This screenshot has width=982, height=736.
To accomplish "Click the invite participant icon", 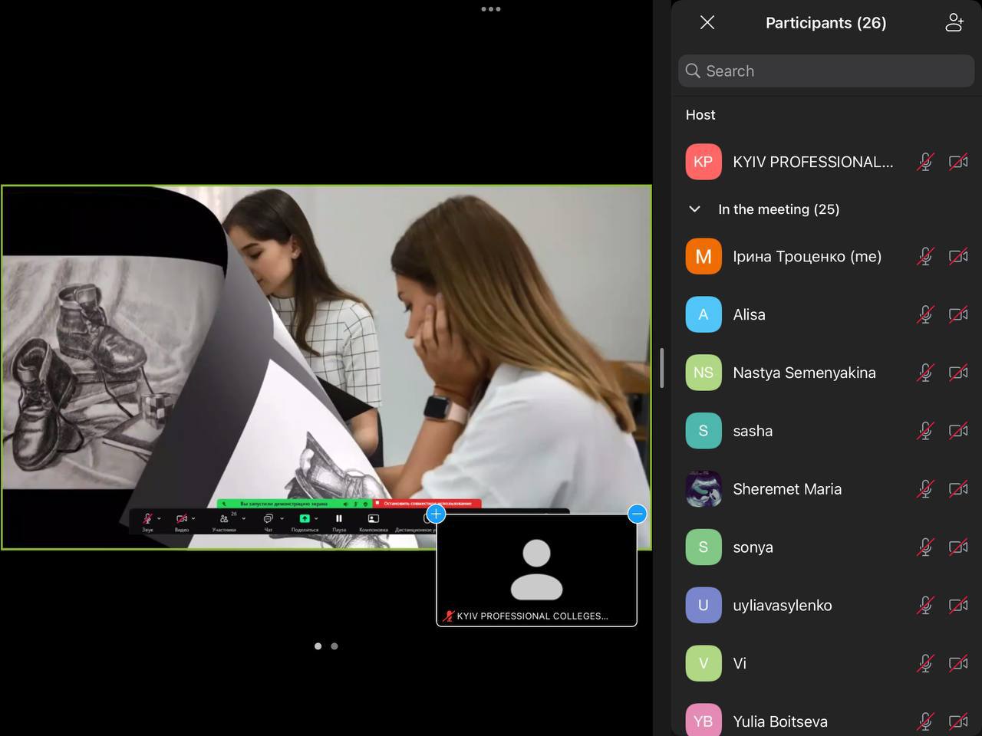I will pos(954,23).
